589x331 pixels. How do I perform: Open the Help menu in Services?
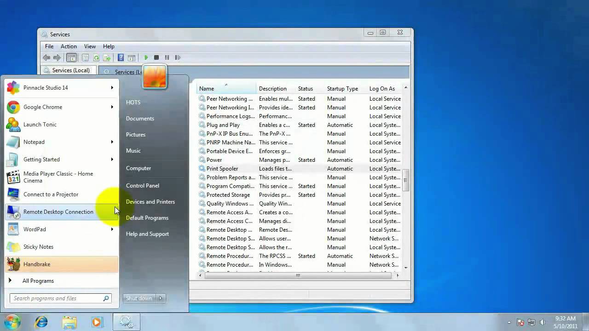point(109,46)
